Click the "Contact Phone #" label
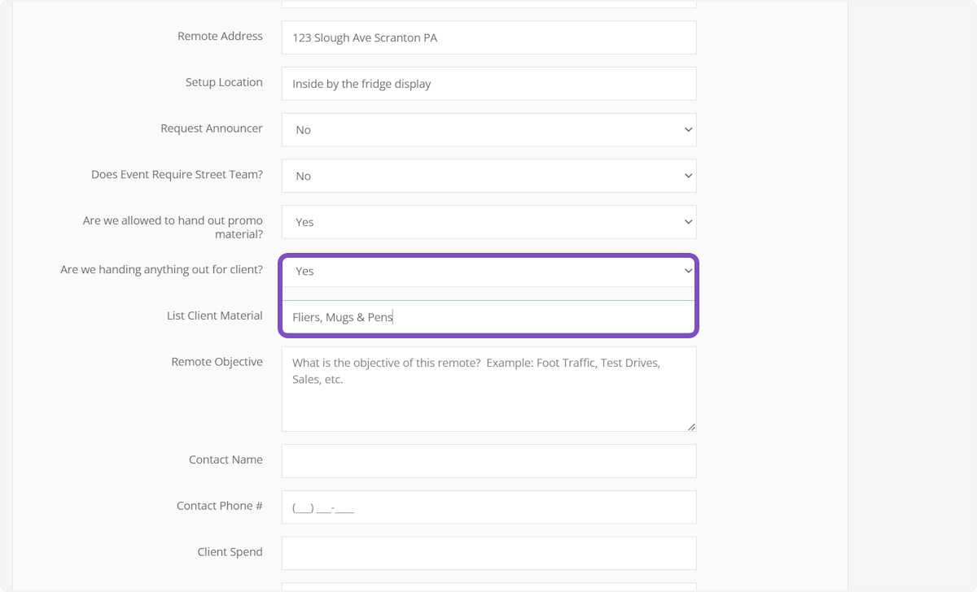Screen dimensions: 977x592 pyautogui.click(x=219, y=506)
